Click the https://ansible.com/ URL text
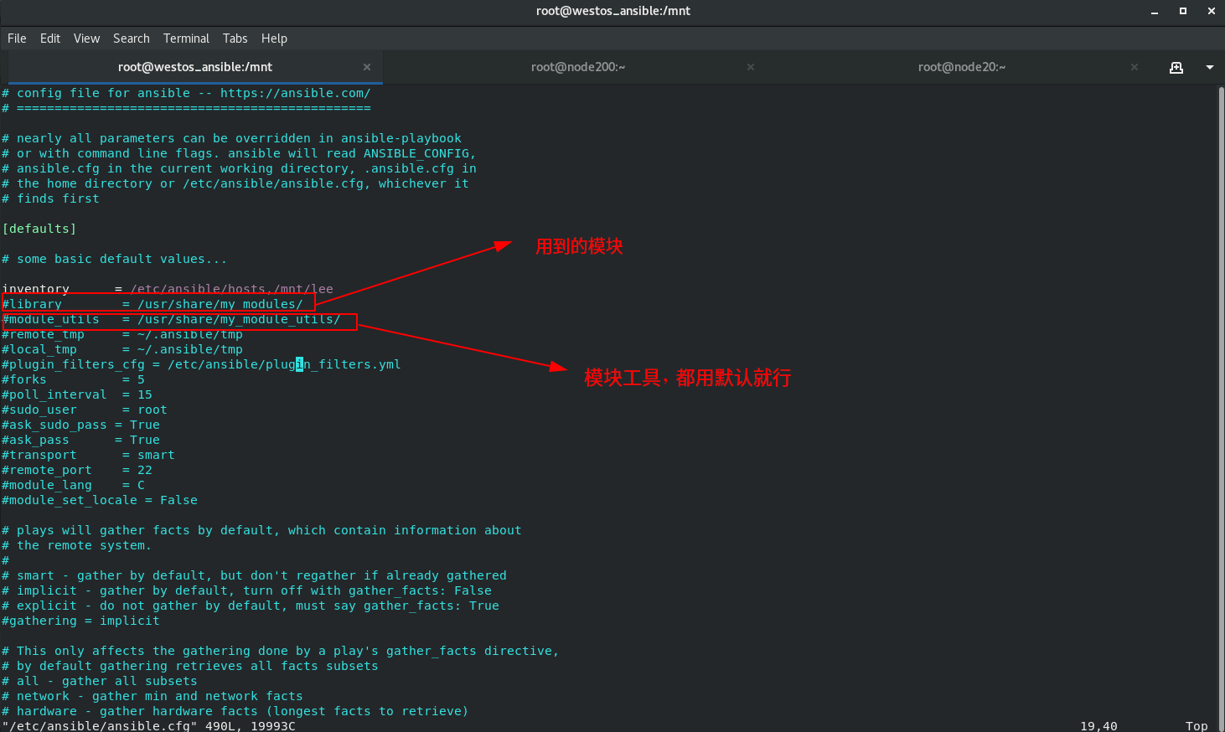The image size is (1225, 732). point(295,93)
